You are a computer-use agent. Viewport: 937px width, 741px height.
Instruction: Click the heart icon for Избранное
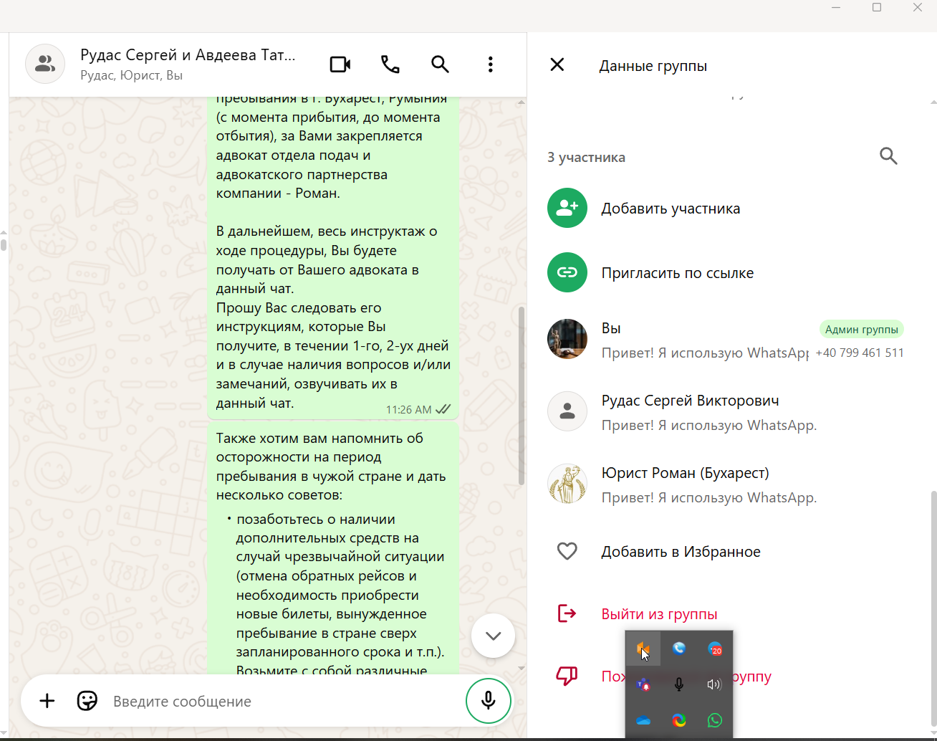click(567, 551)
